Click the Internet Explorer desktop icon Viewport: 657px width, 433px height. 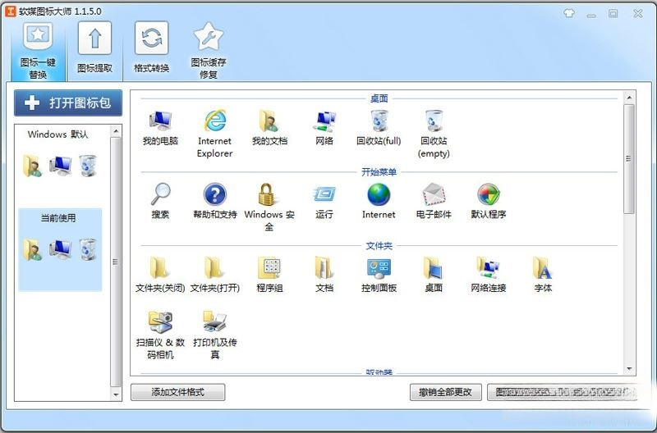[x=215, y=134]
